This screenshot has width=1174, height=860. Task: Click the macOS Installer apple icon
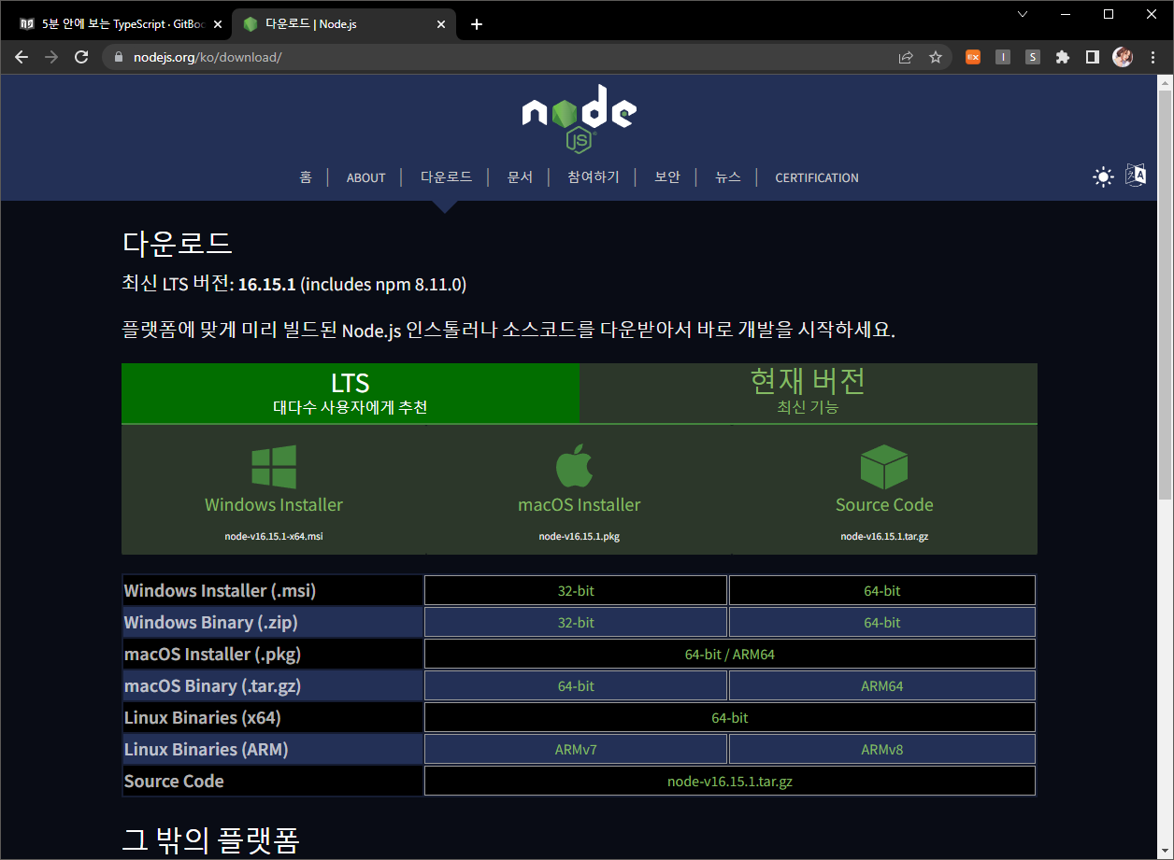coord(575,466)
